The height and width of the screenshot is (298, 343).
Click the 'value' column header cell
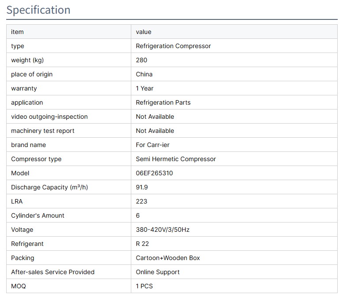coord(144,32)
